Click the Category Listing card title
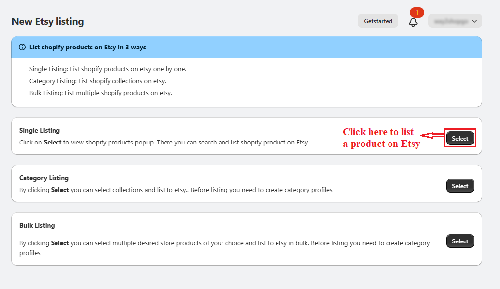The width and height of the screenshot is (500, 289). pyautogui.click(x=44, y=178)
